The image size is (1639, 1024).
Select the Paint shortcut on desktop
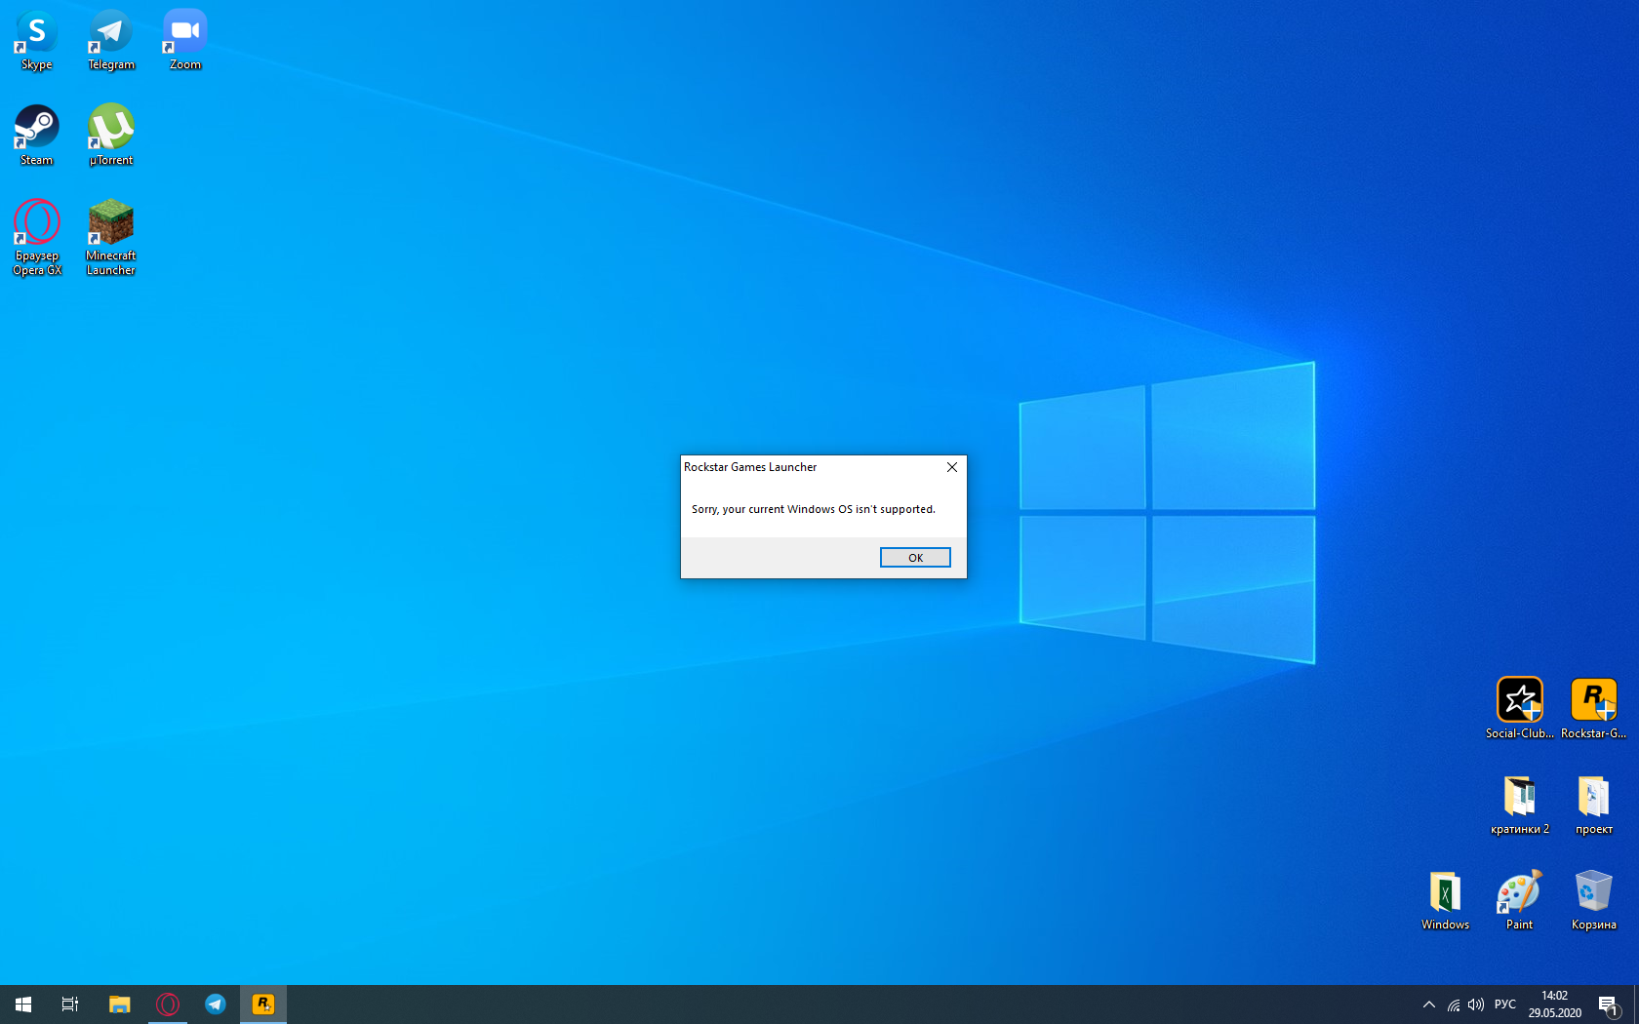click(1519, 900)
